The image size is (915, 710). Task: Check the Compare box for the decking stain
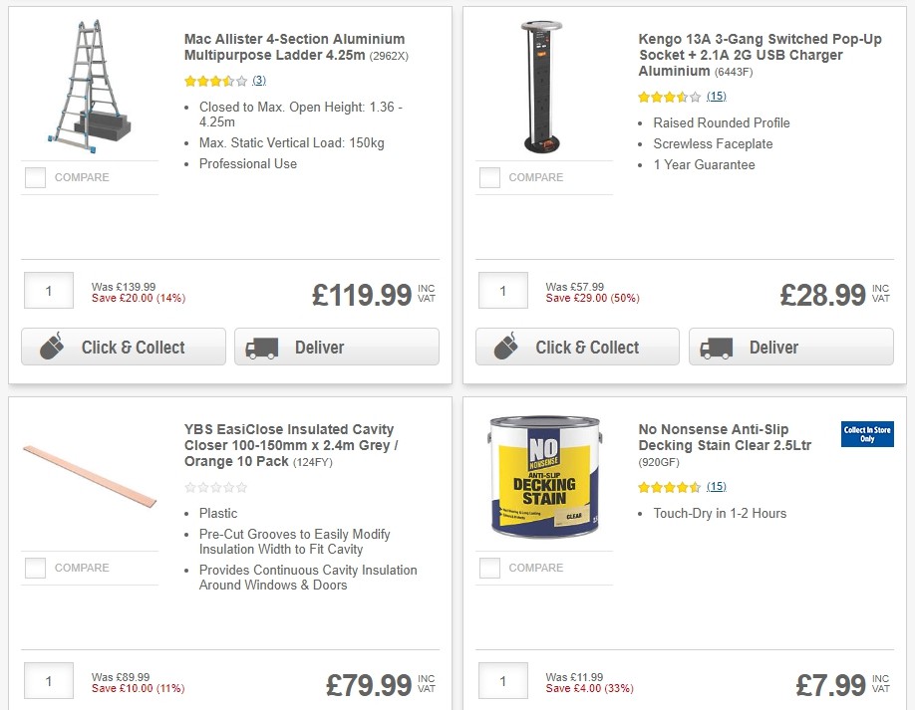pos(489,568)
